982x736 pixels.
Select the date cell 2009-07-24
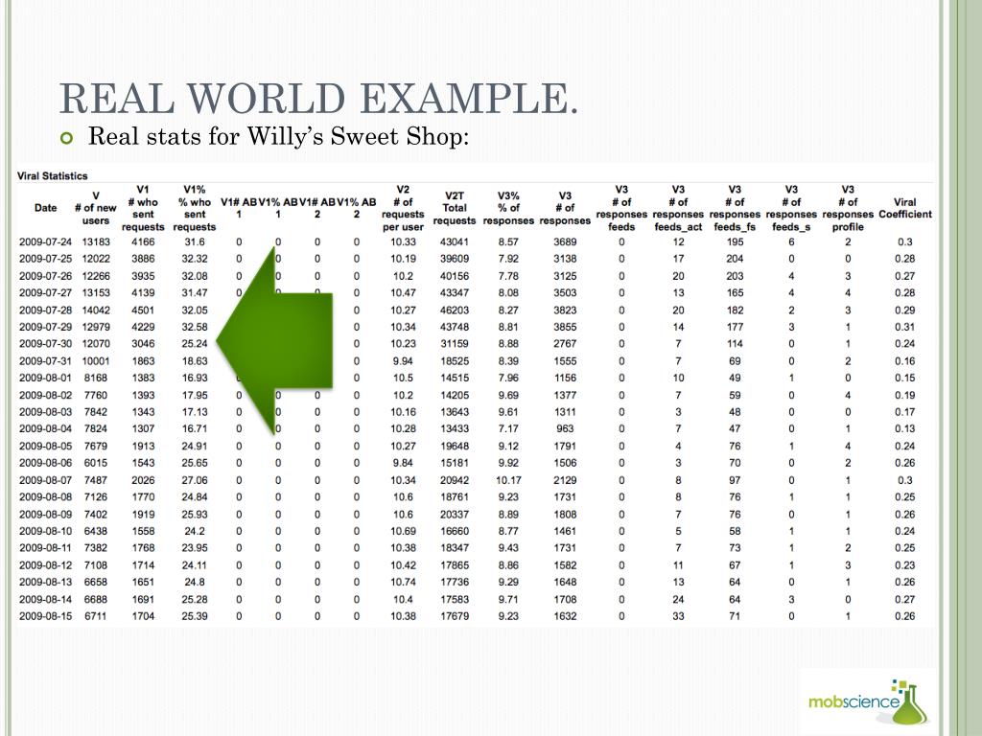click(45, 241)
